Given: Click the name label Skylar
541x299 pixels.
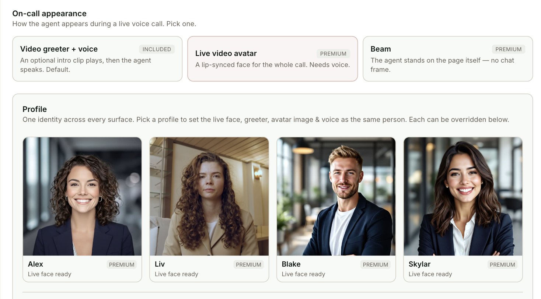Looking at the screenshot, I should coord(419,264).
